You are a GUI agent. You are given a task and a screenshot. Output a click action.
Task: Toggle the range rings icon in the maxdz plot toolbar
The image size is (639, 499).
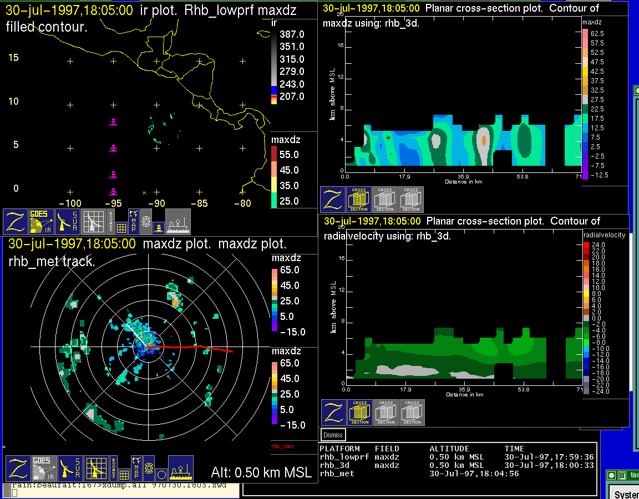point(149,468)
